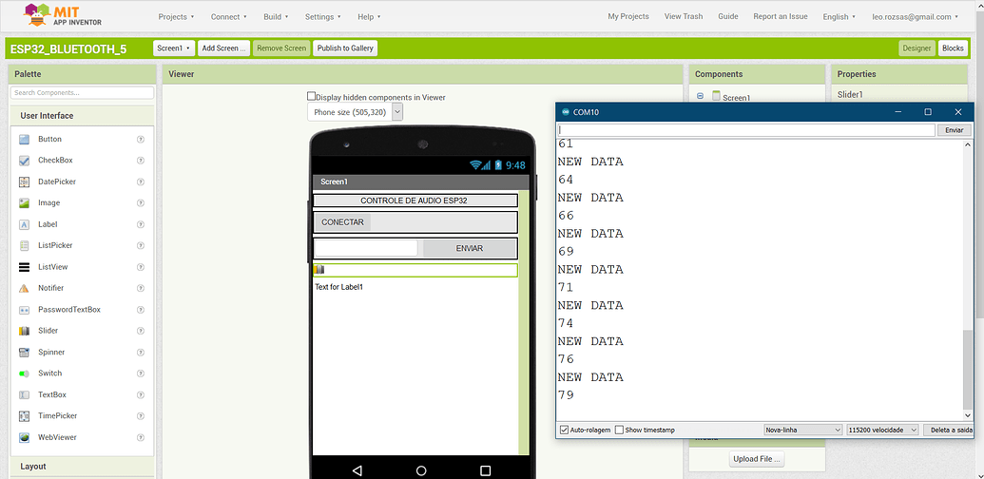
Task: Select the Label component icon
Action: click(x=25, y=224)
